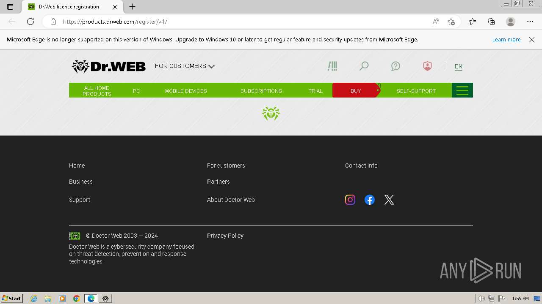Screen dimensions: 542x304
Task: Open the Trial menu item
Action: coord(315,91)
